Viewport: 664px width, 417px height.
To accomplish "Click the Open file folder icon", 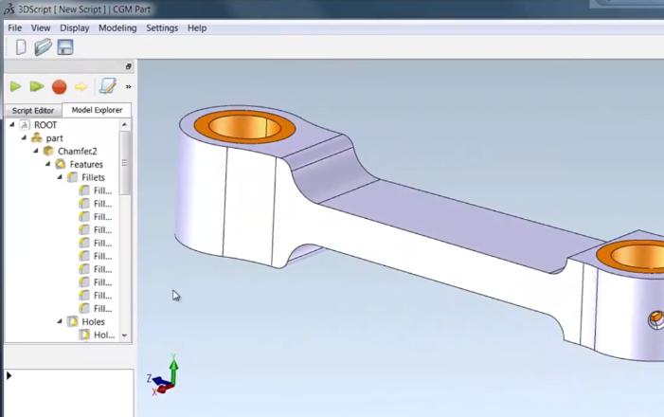I will pos(43,47).
